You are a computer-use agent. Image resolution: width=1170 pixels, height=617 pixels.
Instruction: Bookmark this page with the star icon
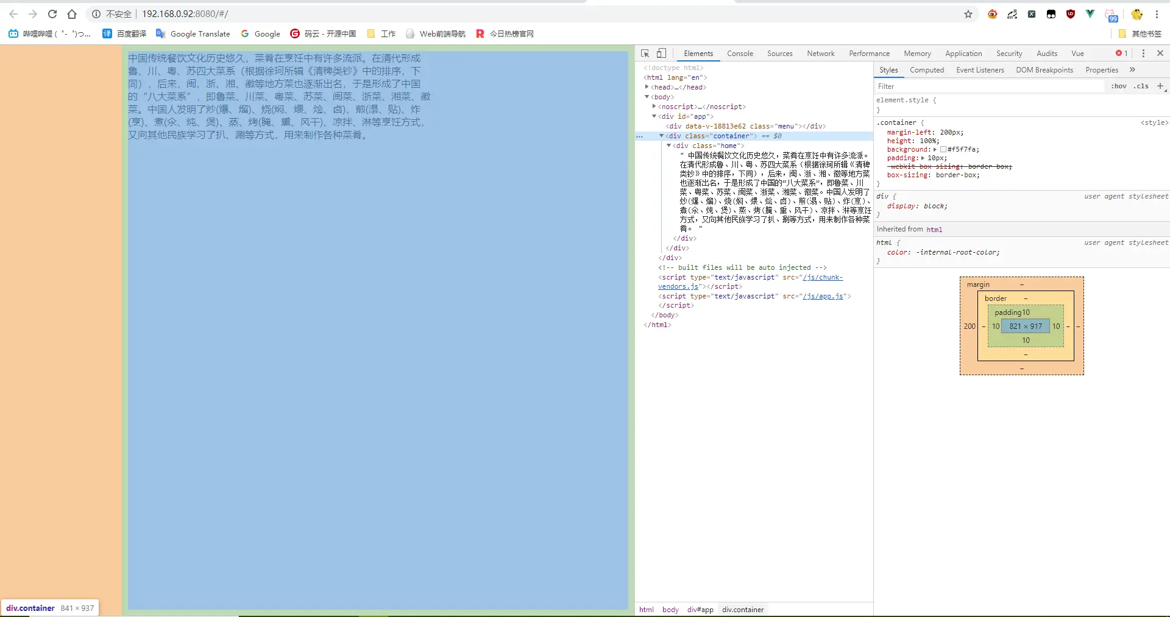click(968, 14)
